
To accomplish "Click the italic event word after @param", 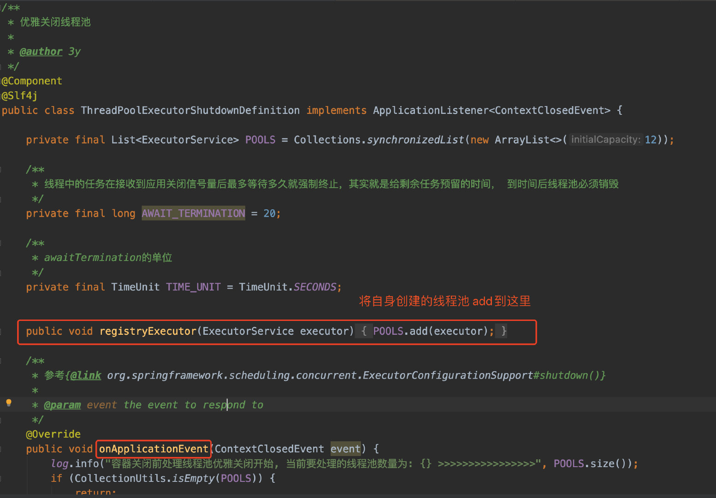I will tap(101, 405).
